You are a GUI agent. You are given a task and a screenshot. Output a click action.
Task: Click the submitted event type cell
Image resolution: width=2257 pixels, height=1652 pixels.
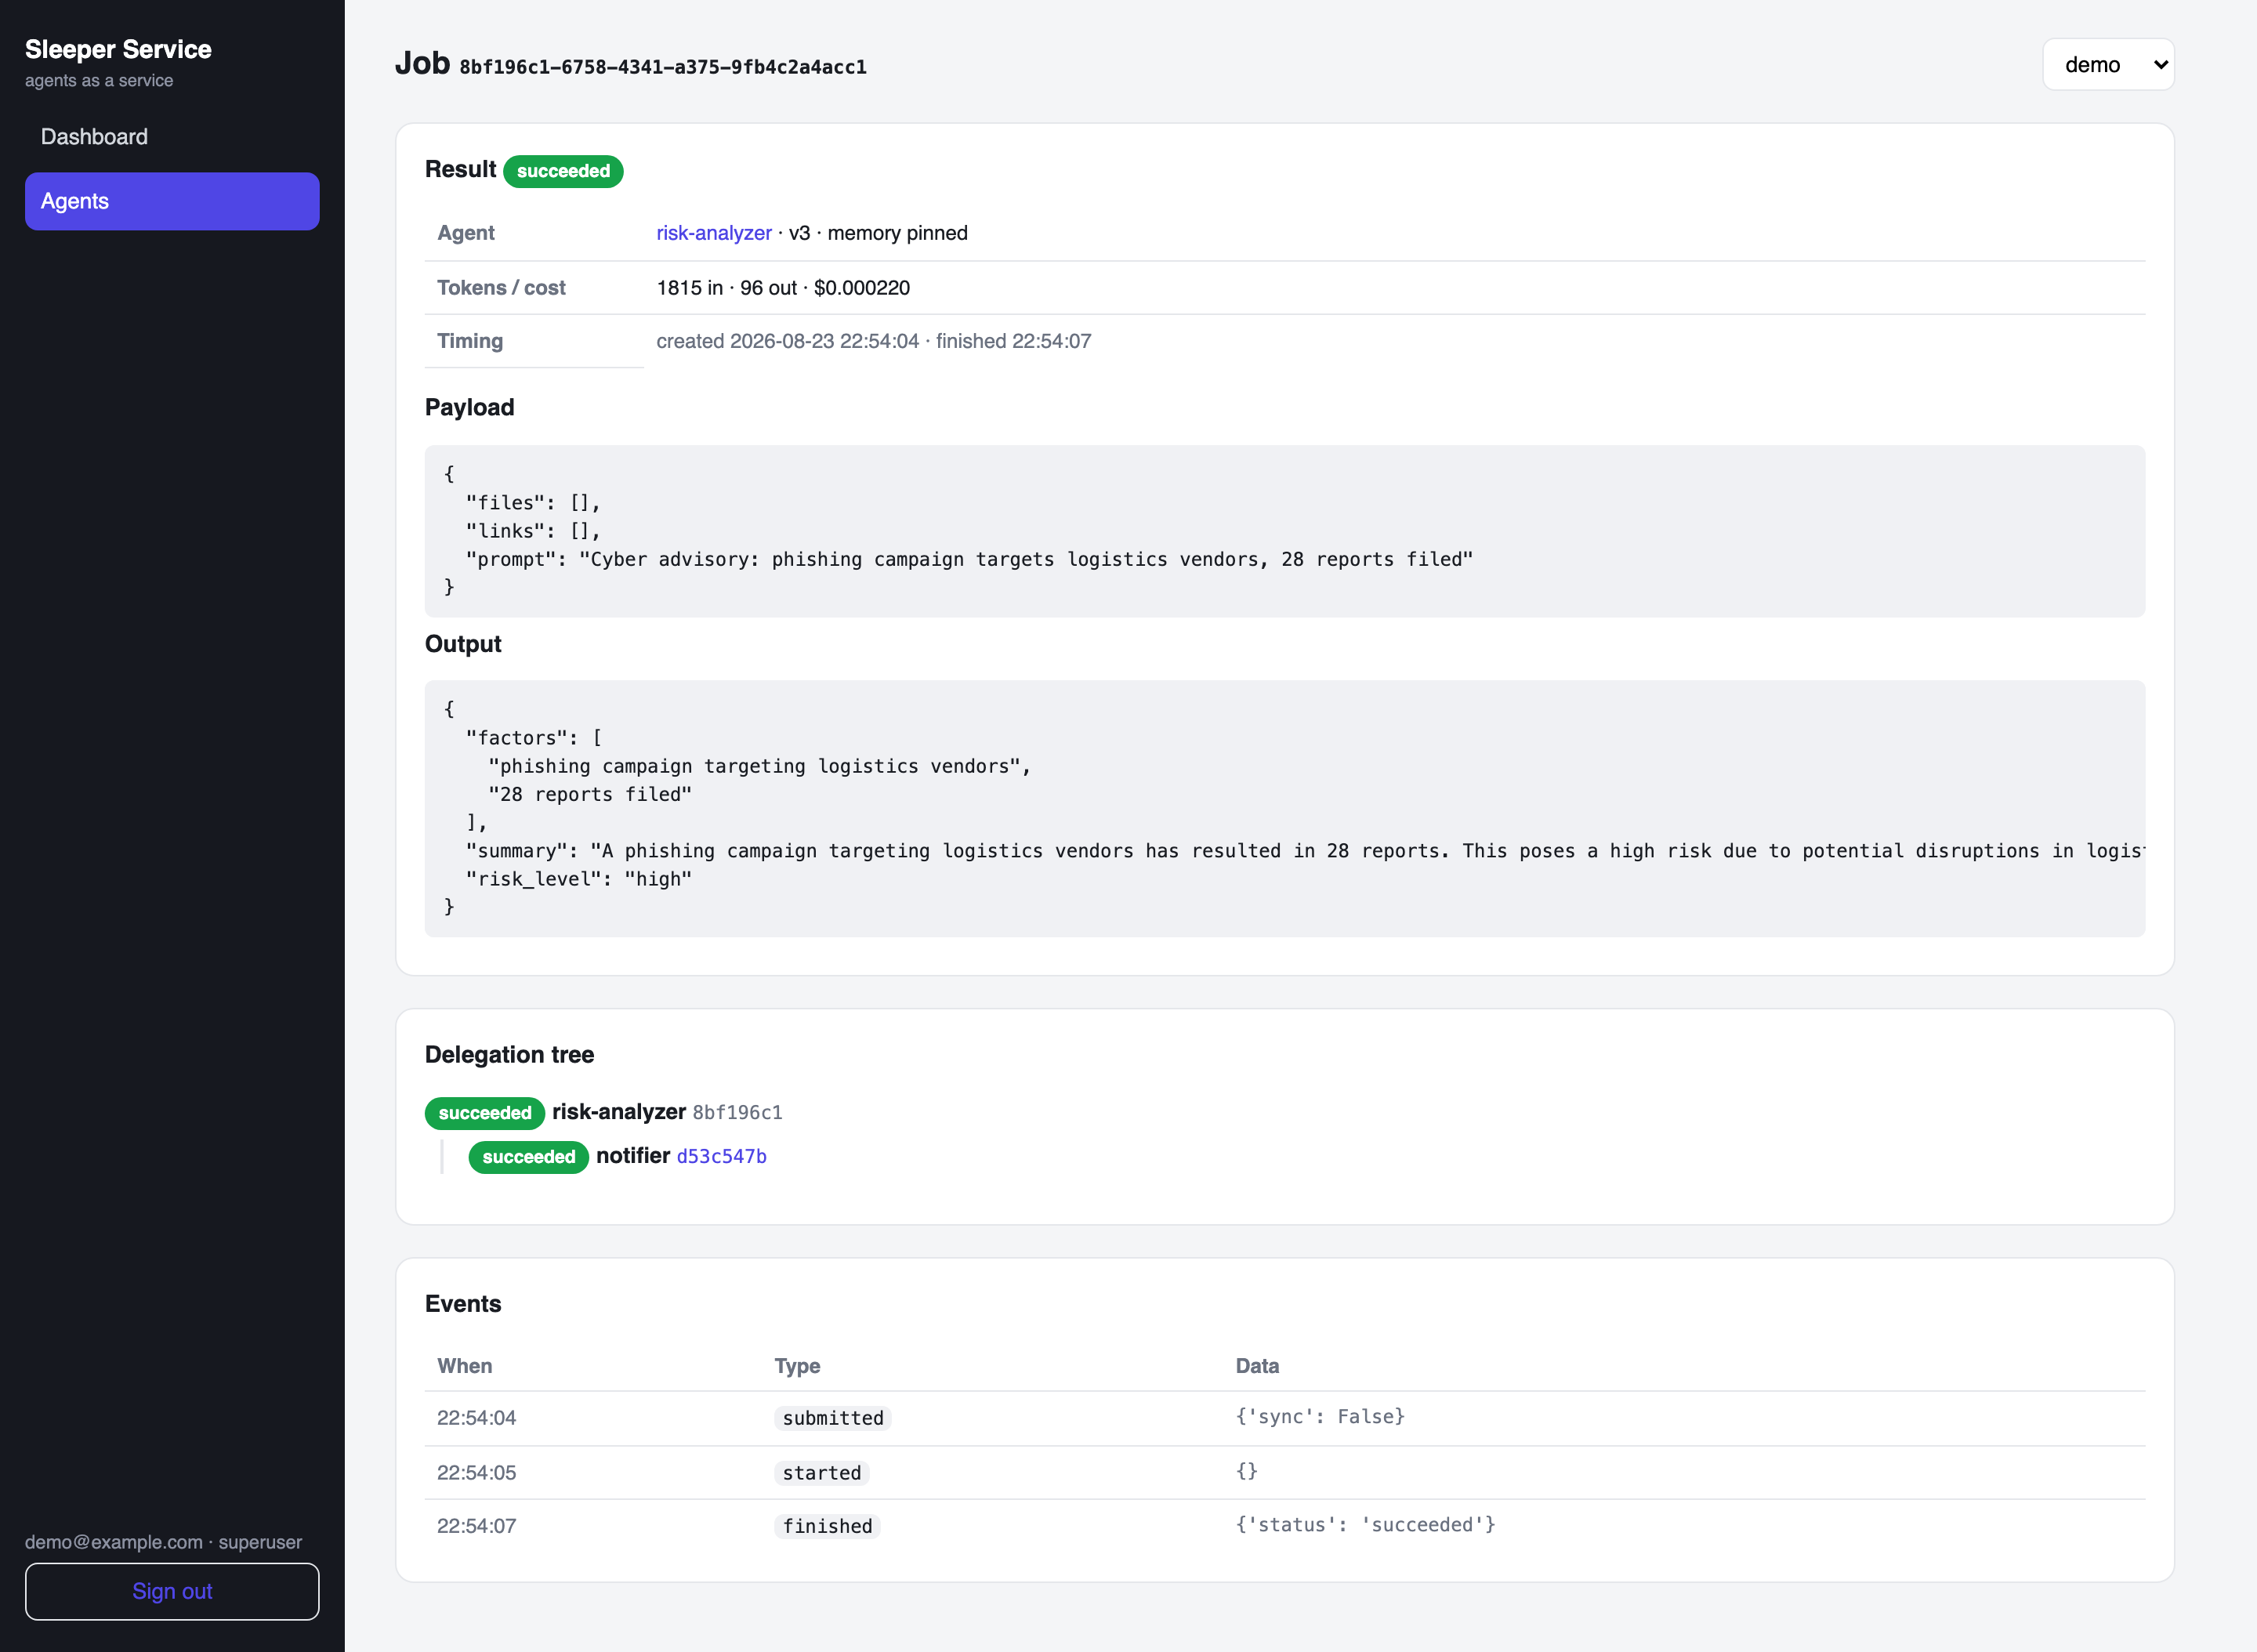click(x=833, y=1418)
